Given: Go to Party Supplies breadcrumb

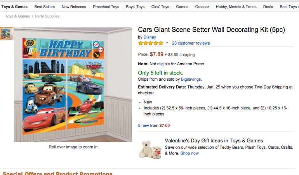Looking at the screenshot, I should tap(47, 16).
